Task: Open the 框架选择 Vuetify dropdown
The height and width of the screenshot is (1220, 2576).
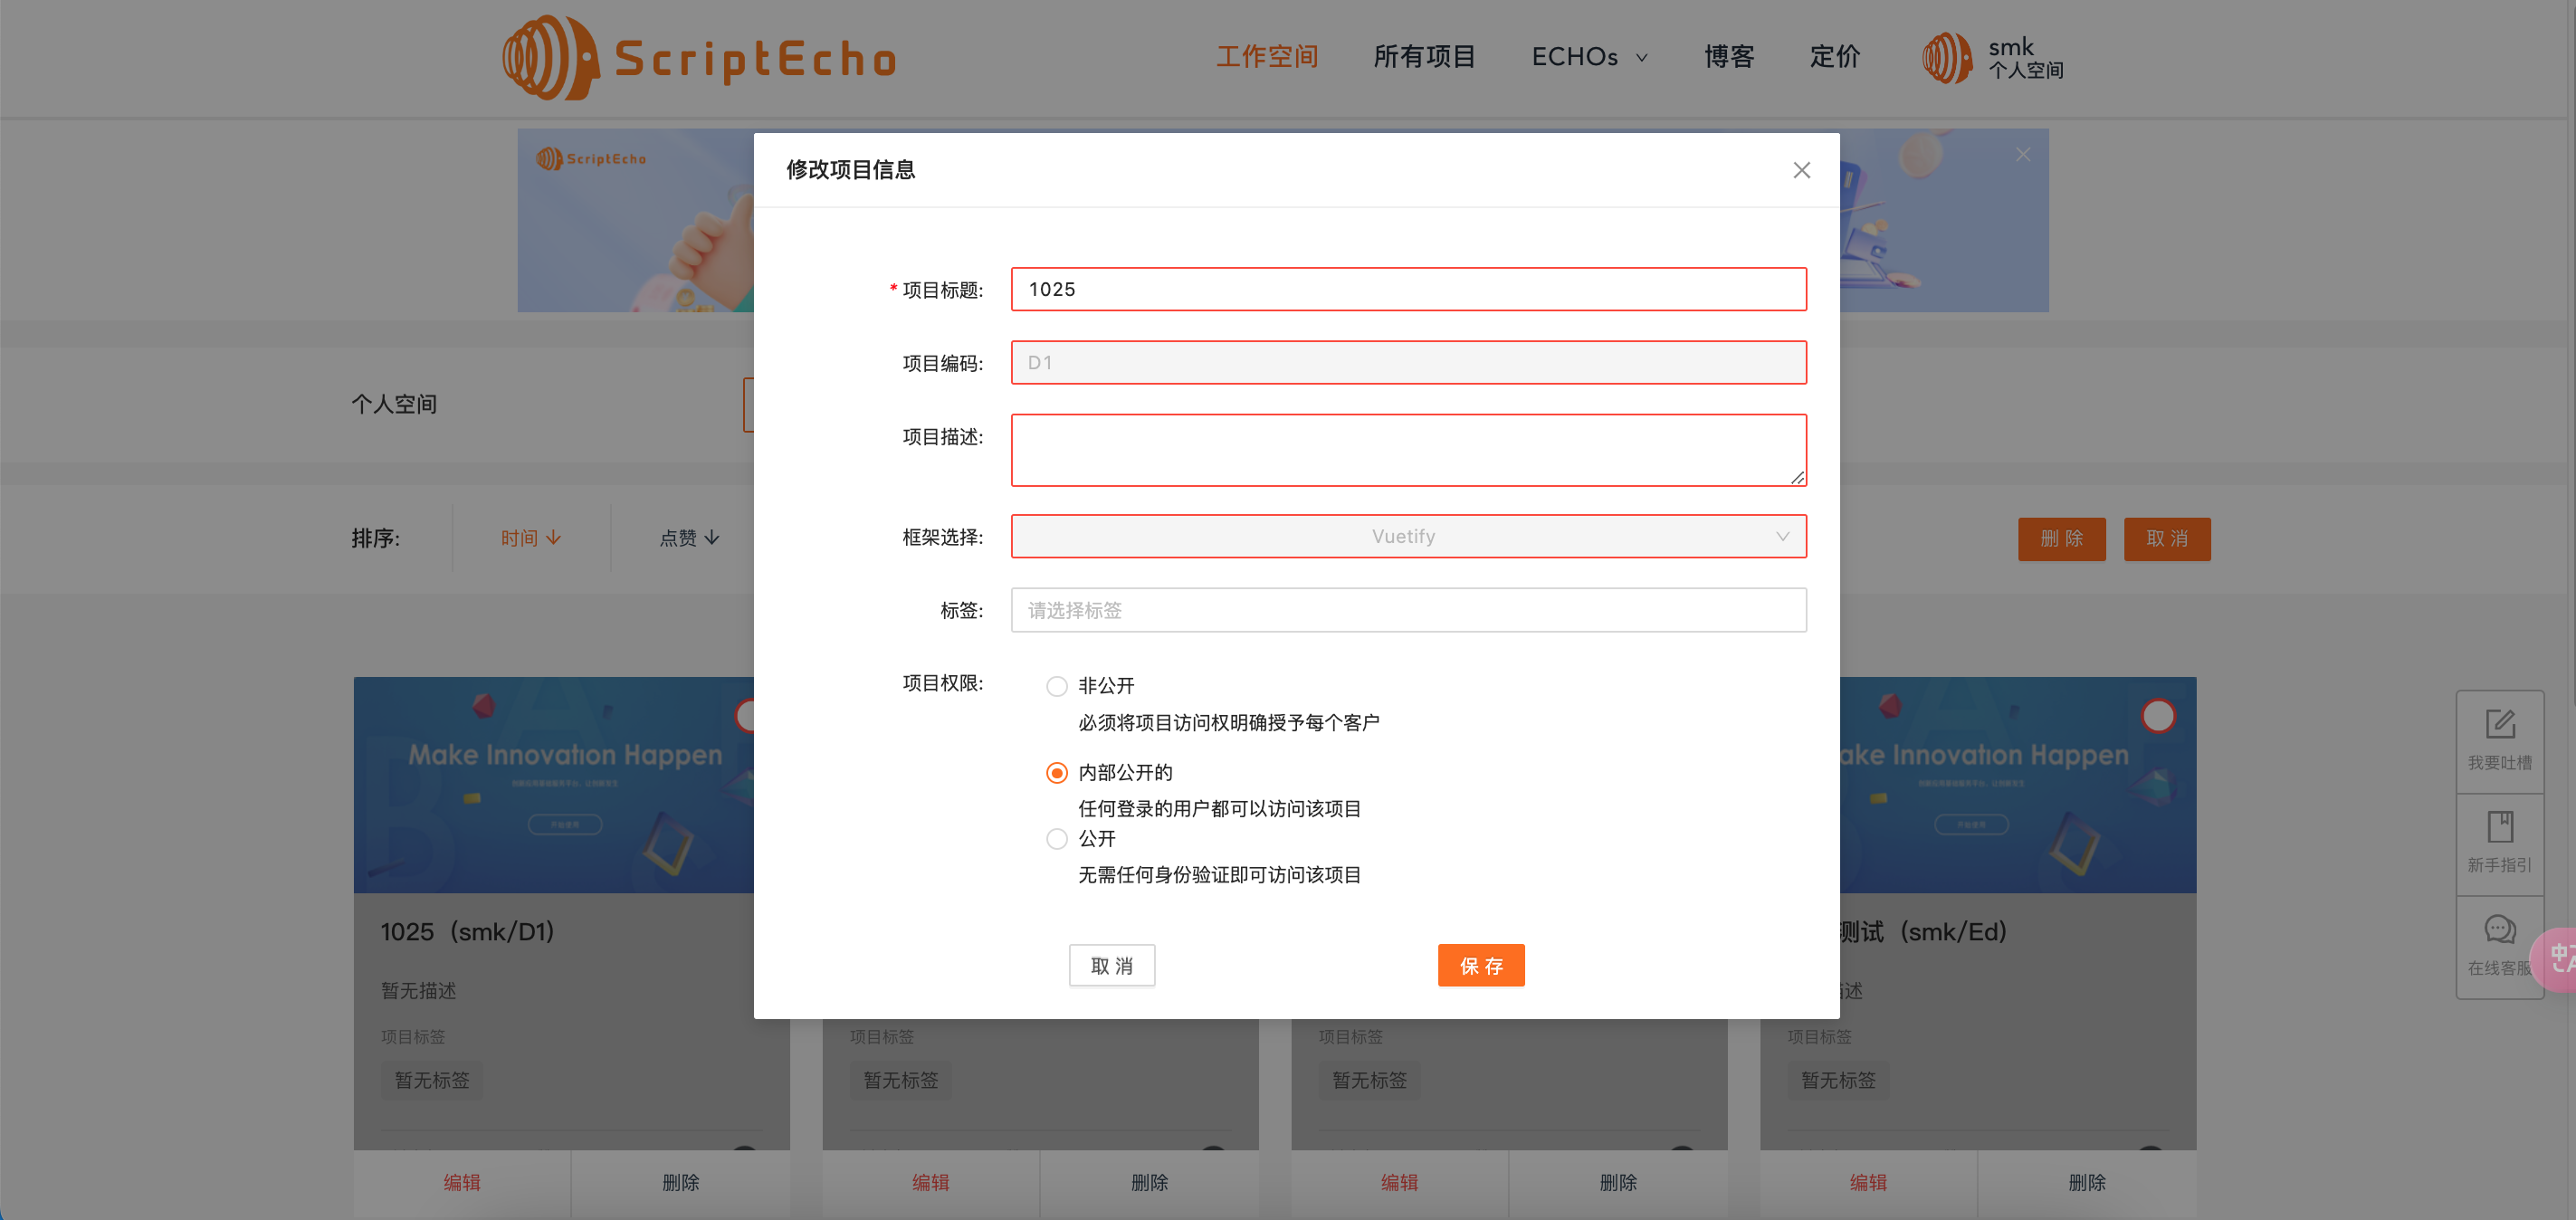Action: pyautogui.click(x=1408, y=537)
